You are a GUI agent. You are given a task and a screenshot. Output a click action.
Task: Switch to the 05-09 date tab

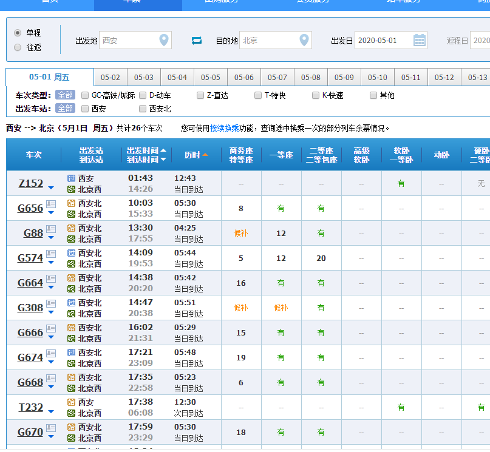pos(344,78)
